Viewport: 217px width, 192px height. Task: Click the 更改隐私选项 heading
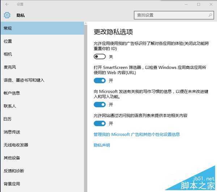[113, 32]
